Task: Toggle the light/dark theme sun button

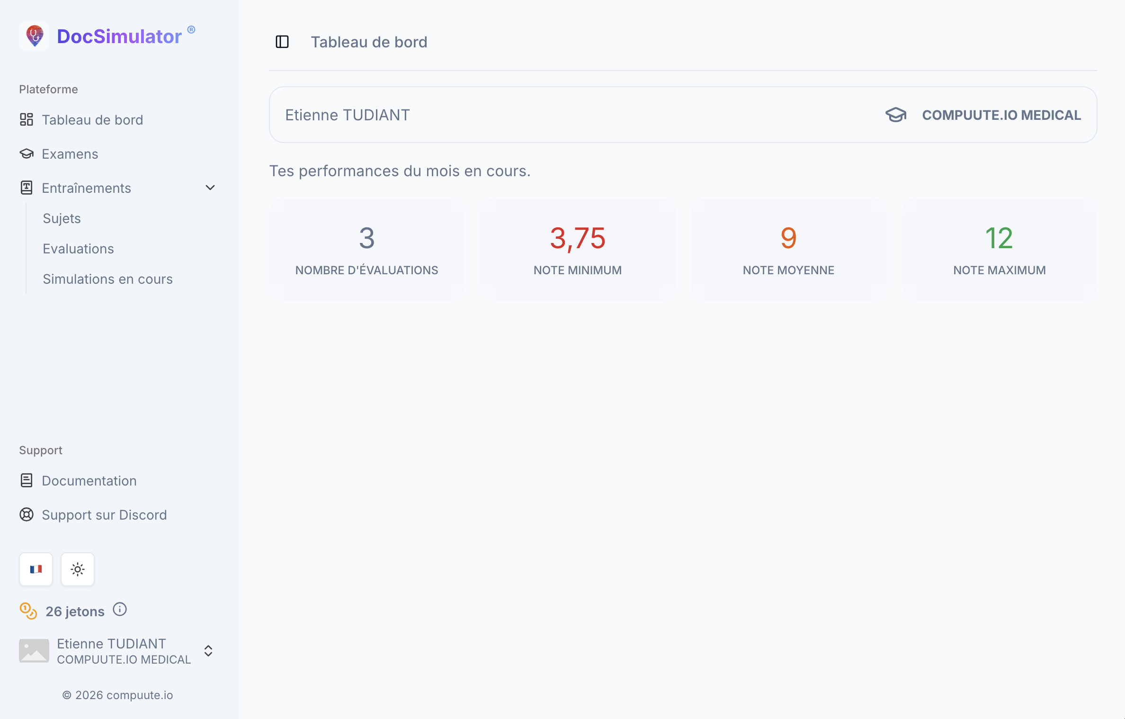Action: click(x=78, y=569)
